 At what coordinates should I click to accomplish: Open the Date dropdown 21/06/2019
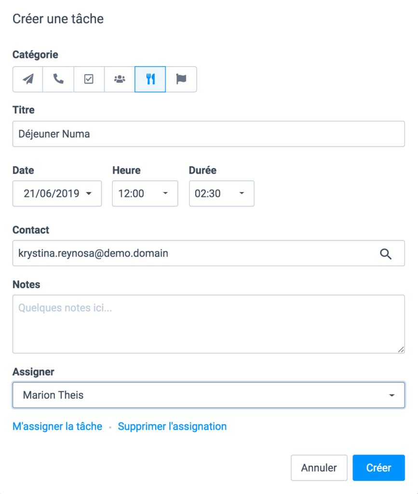[x=57, y=193]
